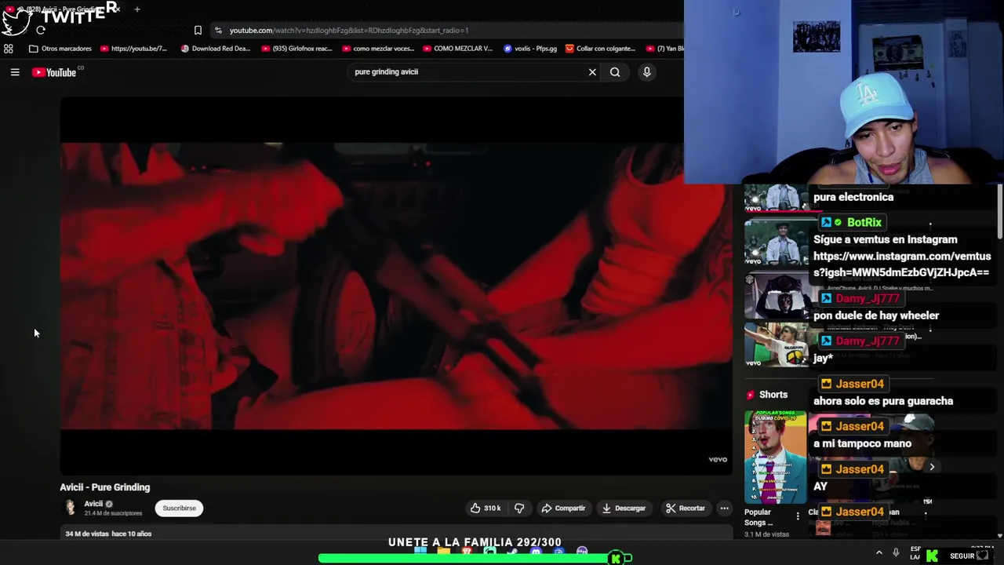
Task: Clip the video with Recortar
Action: coord(686,508)
